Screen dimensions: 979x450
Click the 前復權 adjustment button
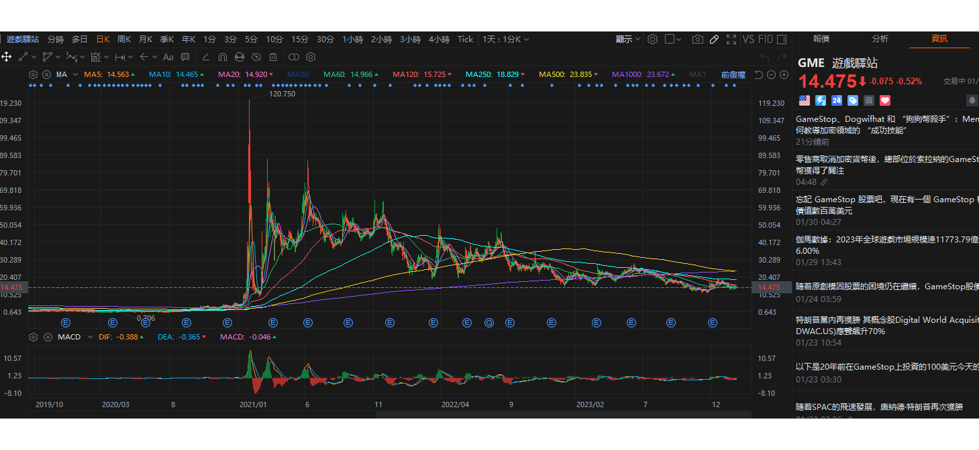coord(733,74)
